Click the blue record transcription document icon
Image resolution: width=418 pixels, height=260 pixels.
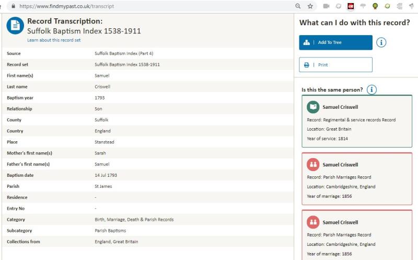(x=15, y=26)
